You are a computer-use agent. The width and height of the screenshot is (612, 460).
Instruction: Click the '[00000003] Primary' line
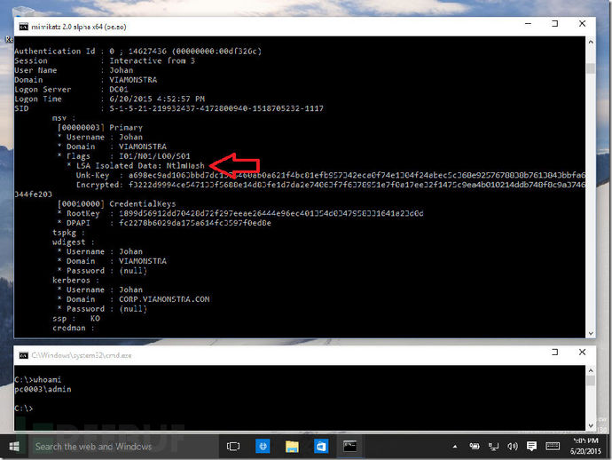pos(100,127)
